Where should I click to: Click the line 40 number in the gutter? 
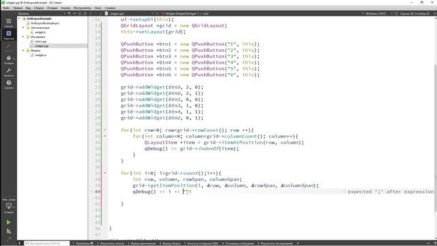tap(97, 191)
